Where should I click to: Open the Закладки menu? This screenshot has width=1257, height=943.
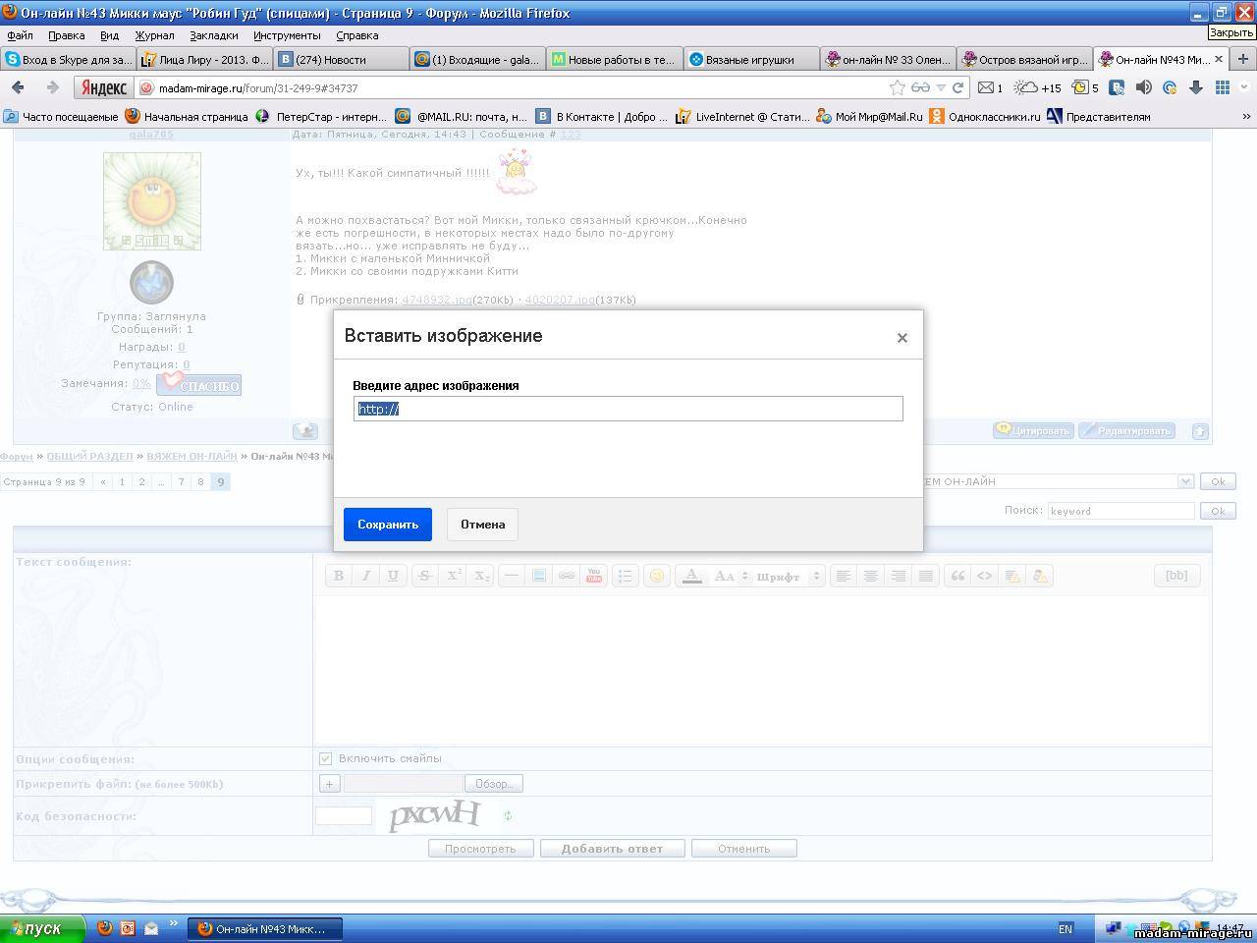[x=213, y=35]
